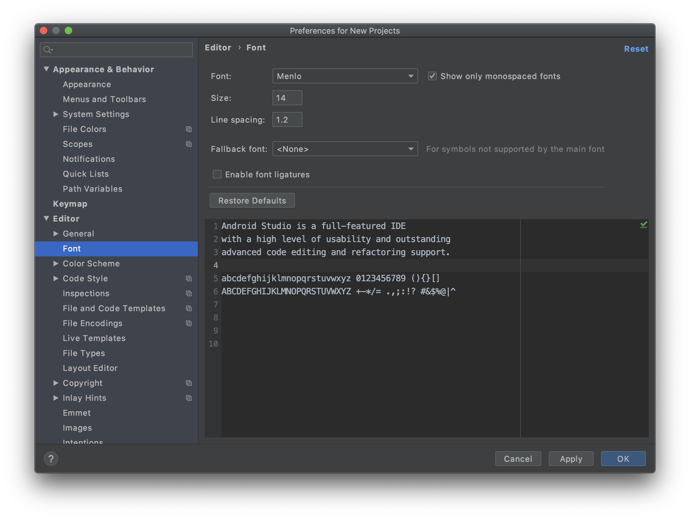Screen dimensions: 690x519
Task: Click the font Size input field
Action: 287,98
